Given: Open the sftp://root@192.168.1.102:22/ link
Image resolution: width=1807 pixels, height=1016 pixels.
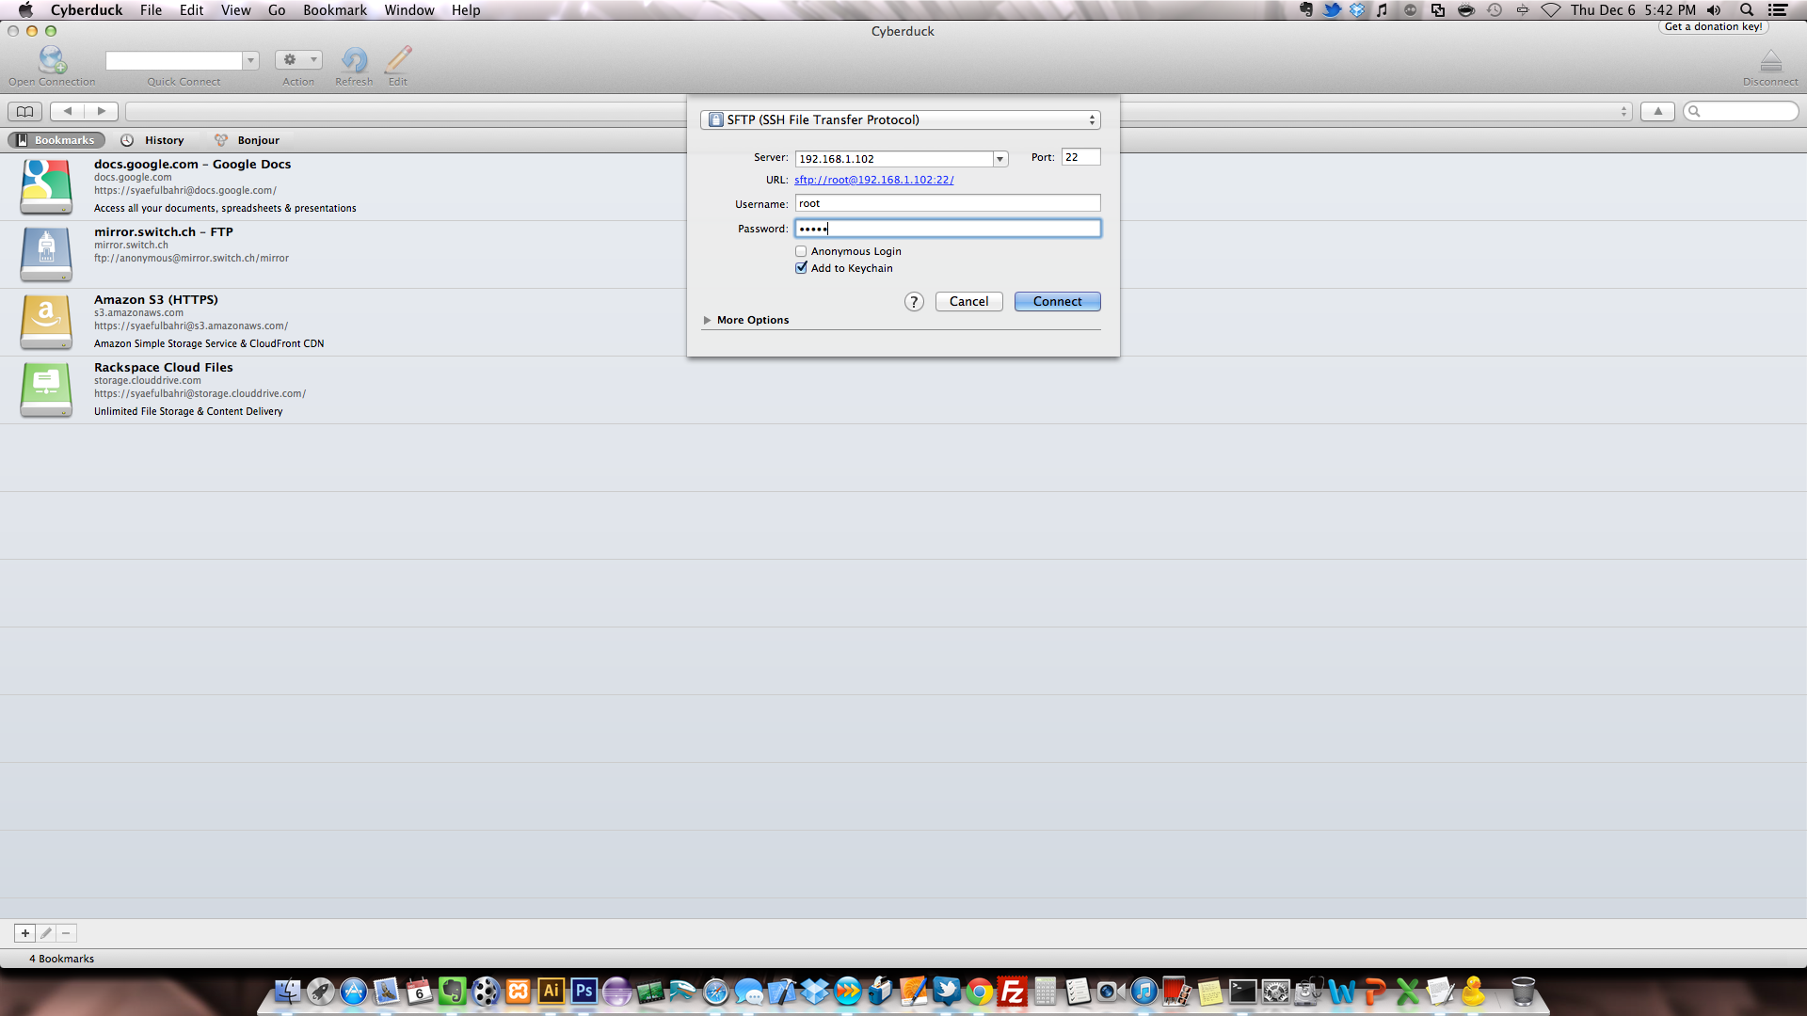Looking at the screenshot, I should tap(873, 180).
